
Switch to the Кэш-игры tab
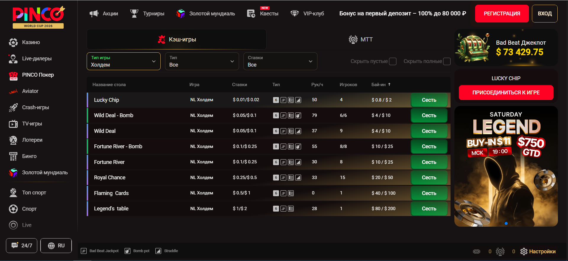pos(177,39)
